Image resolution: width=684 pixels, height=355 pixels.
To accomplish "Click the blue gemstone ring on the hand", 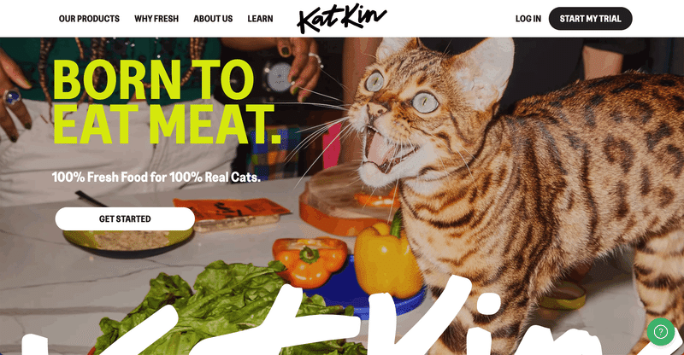I will [11, 96].
